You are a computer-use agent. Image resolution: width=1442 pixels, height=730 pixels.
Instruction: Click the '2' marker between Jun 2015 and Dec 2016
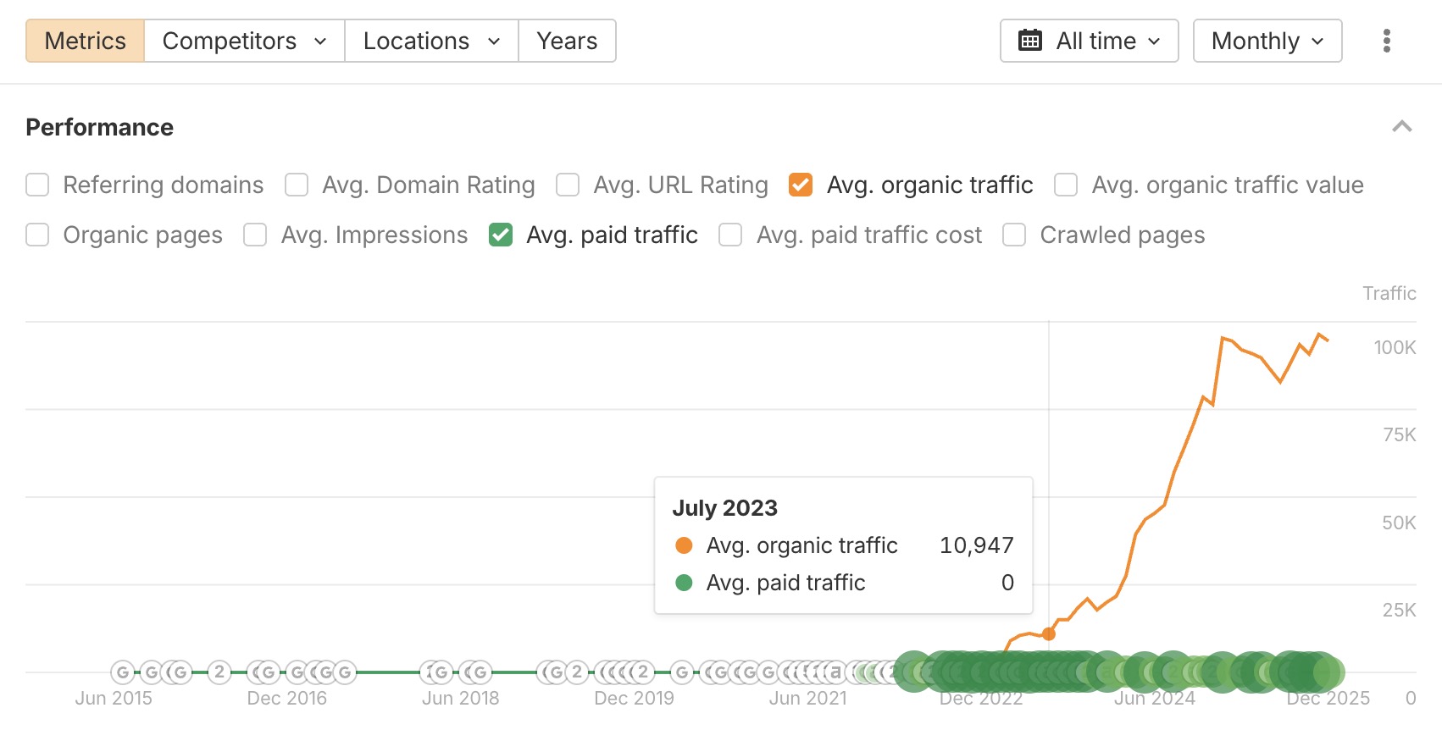click(x=219, y=672)
